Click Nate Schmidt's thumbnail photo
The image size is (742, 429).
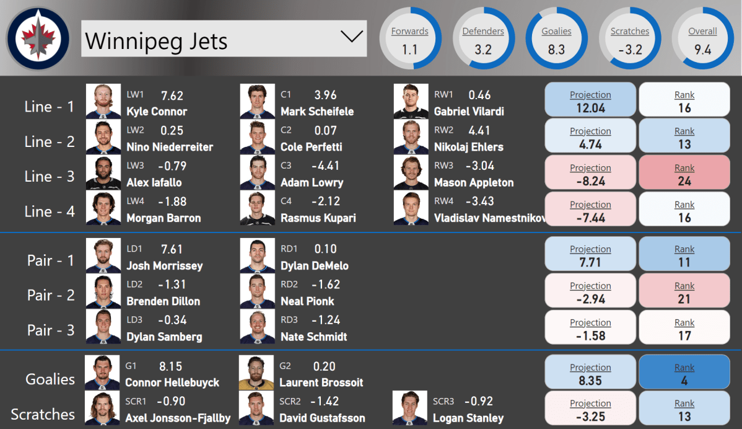pos(257,325)
